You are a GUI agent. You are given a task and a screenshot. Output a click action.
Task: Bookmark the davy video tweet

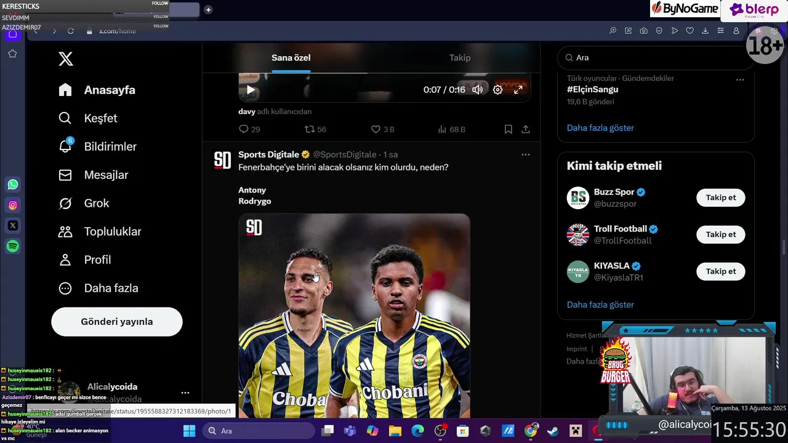(x=509, y=129)
